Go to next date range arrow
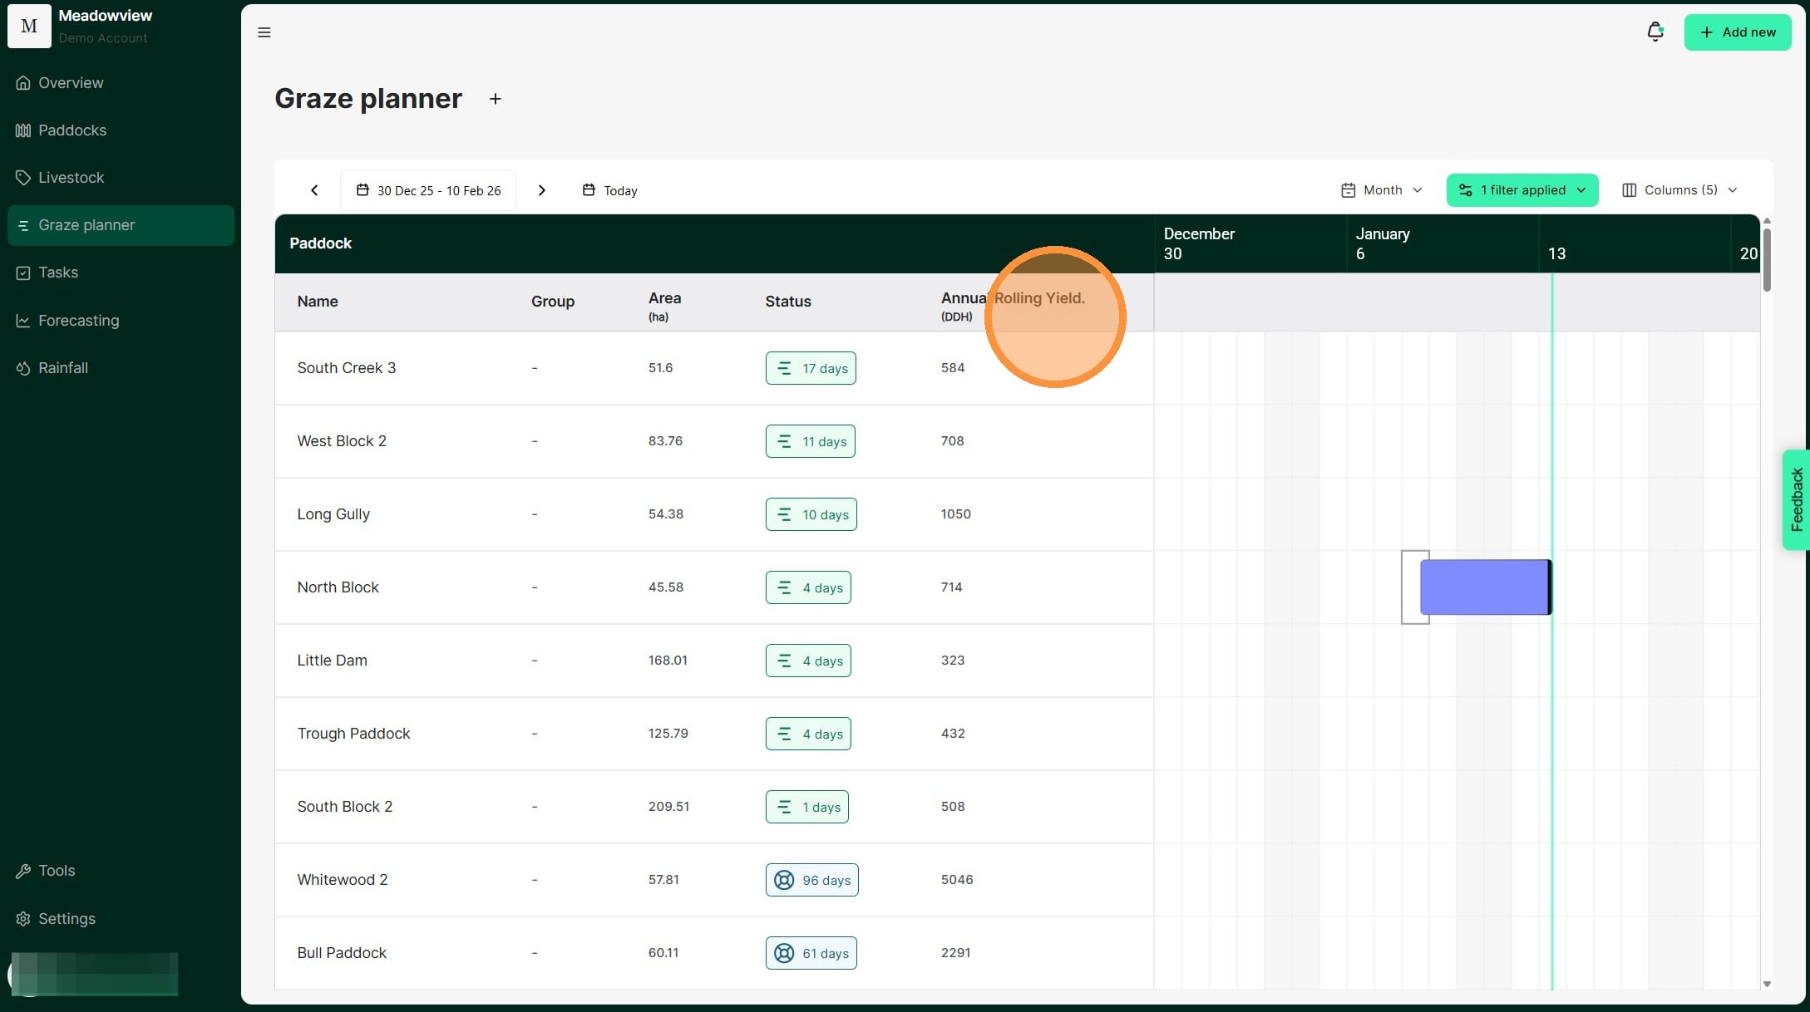The image size is (1810, 1012). pos(542,190)
